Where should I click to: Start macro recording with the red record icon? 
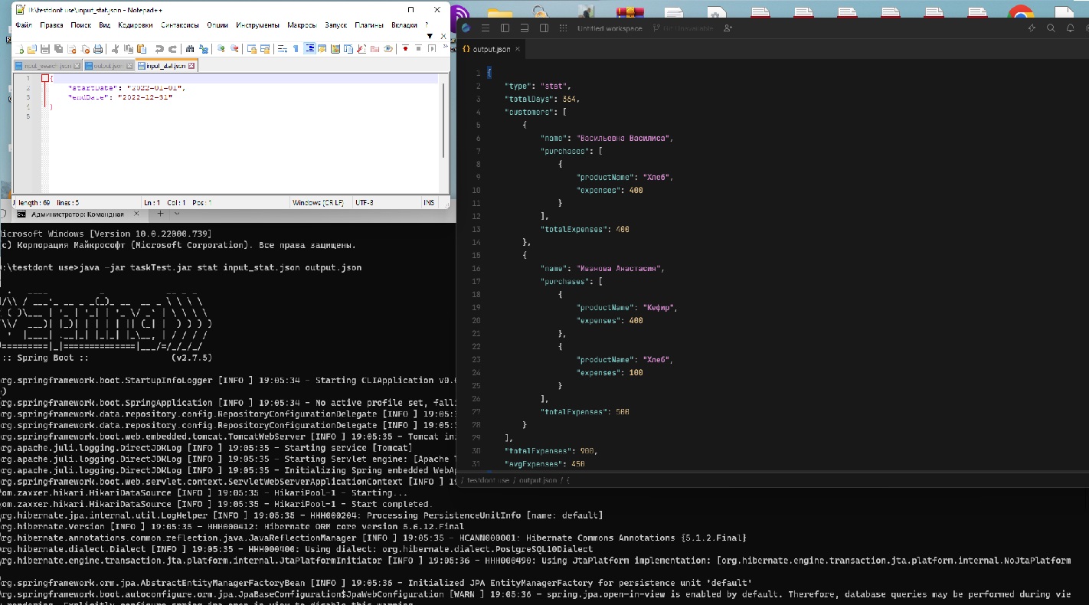tap(405, 48)
